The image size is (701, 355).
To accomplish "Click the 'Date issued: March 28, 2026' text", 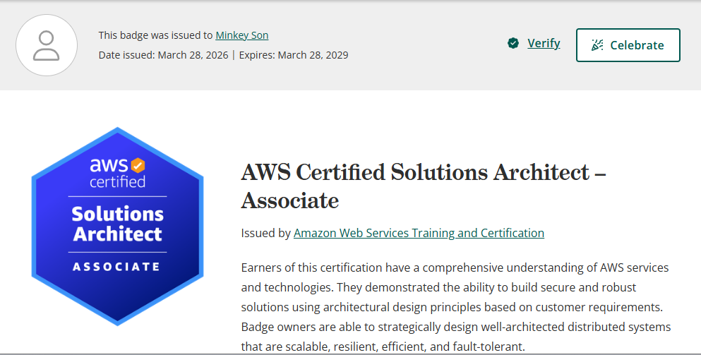I will pyautogui.click(x=163, y=55).
